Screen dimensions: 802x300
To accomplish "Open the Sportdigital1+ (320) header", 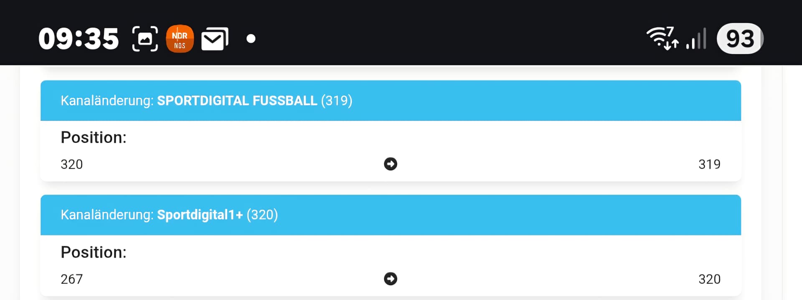I will pos(391,215).
